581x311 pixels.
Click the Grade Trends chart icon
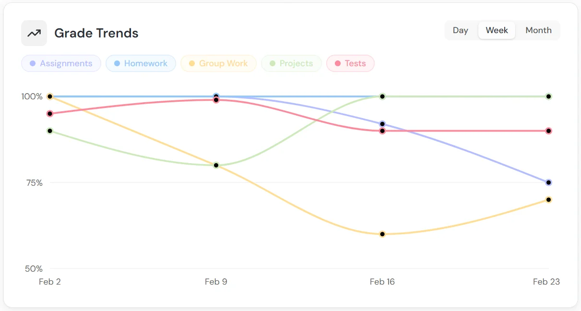[34, 33]
